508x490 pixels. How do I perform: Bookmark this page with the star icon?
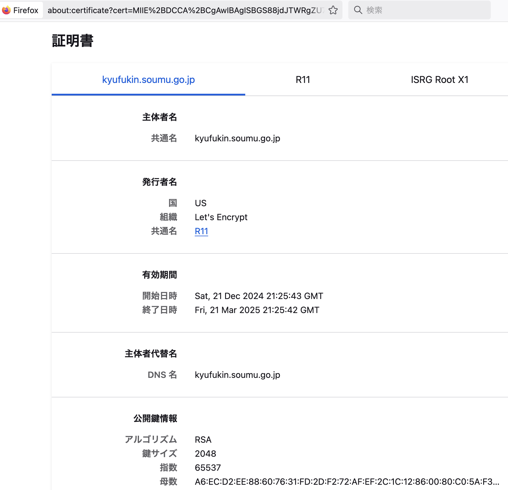click(333, 10)
